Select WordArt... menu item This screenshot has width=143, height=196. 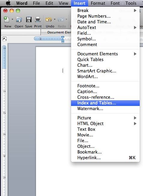[x=105, y=77]
